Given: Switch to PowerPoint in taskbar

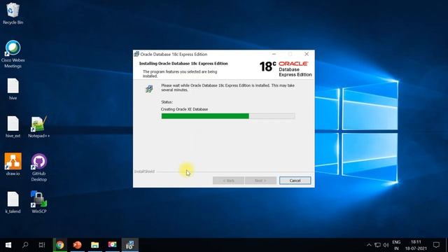Looking at the screenshot, I should 77,245.
